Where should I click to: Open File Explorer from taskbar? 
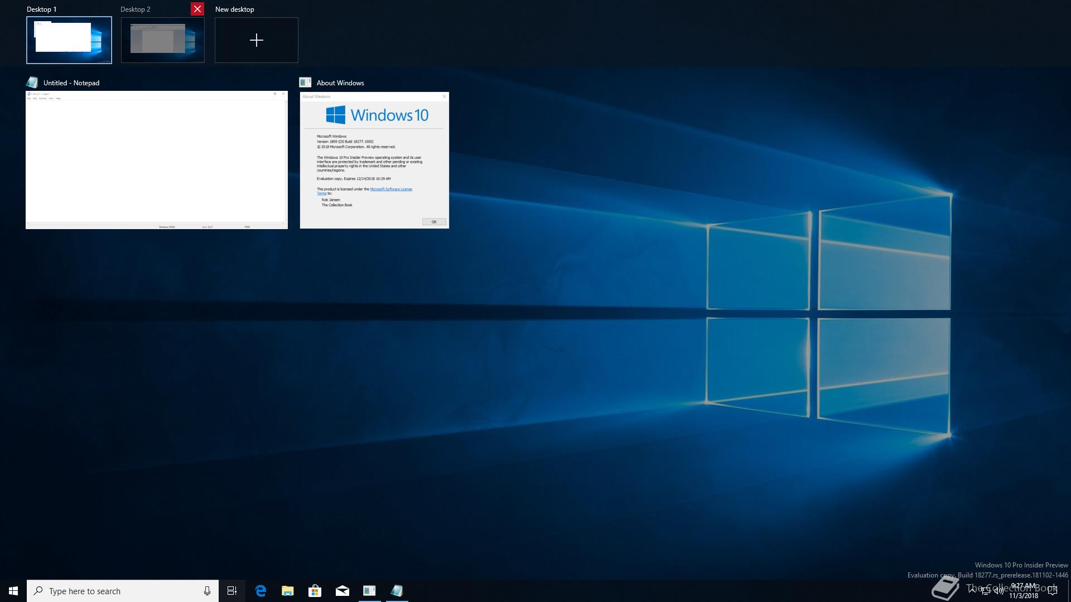click(x=288, y=591)
